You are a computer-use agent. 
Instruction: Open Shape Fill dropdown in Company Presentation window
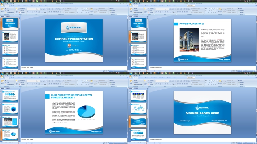(x=102, y=8)
